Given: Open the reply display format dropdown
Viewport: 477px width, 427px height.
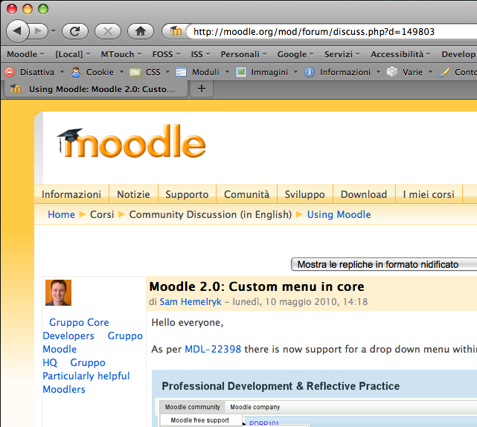Looking at the screenshot, I should 384,264.
